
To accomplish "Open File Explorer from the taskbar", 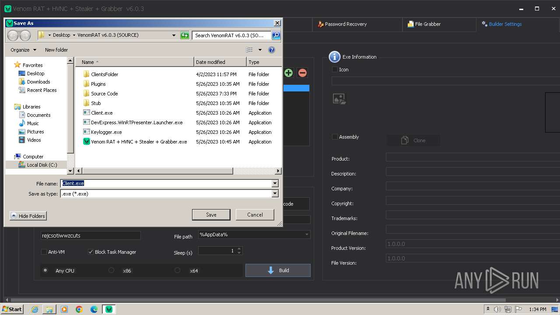I will coord(49,309).
